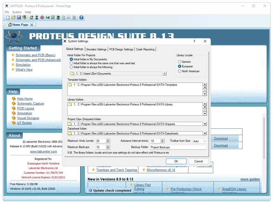Screen dimensions: 273x203
Task: Open the Schematic Capture toolbar icon
Action: tap(37, 17)
